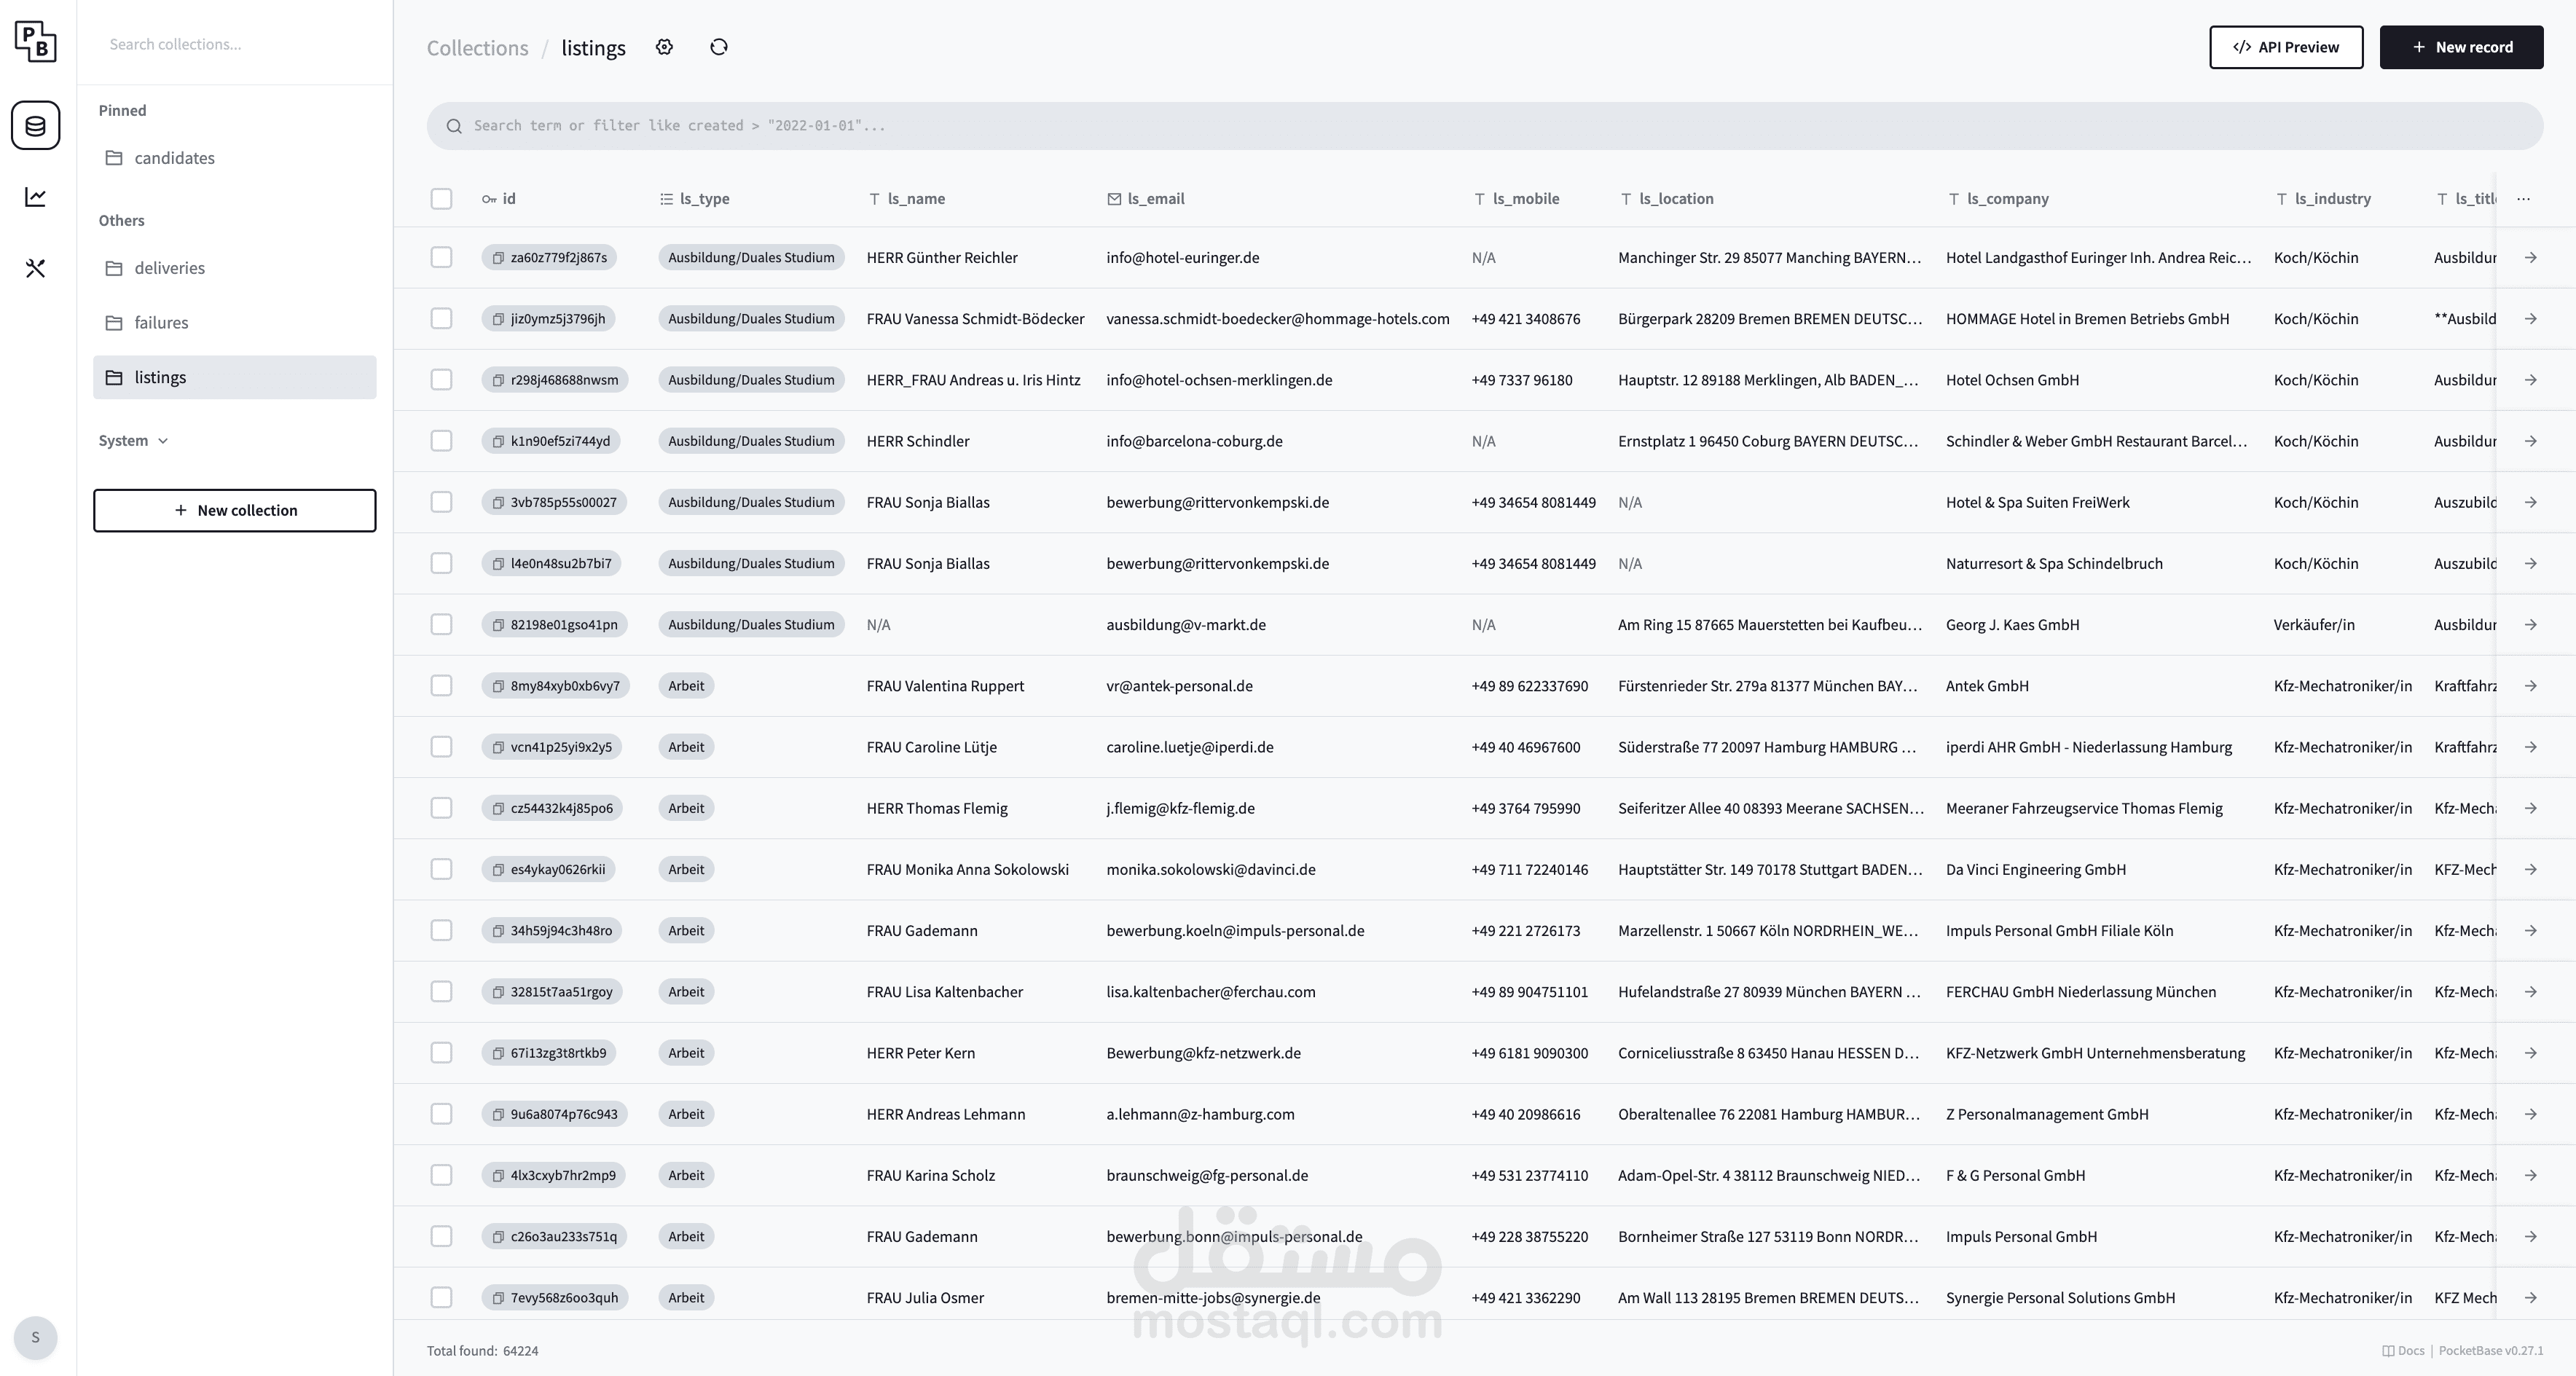Click the failures folder icon

click(114, 322)
